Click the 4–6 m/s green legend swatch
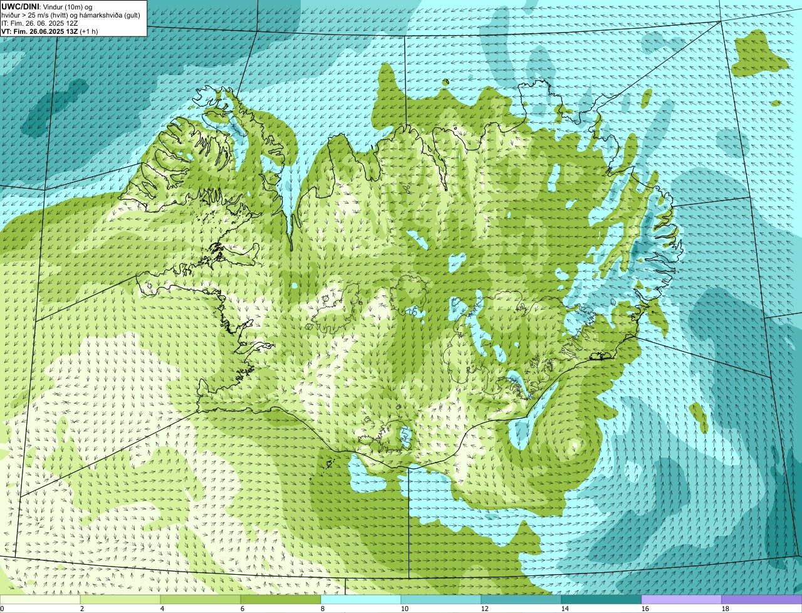The width and height of the screenshot is (802, 613). [x=200, y=599]
